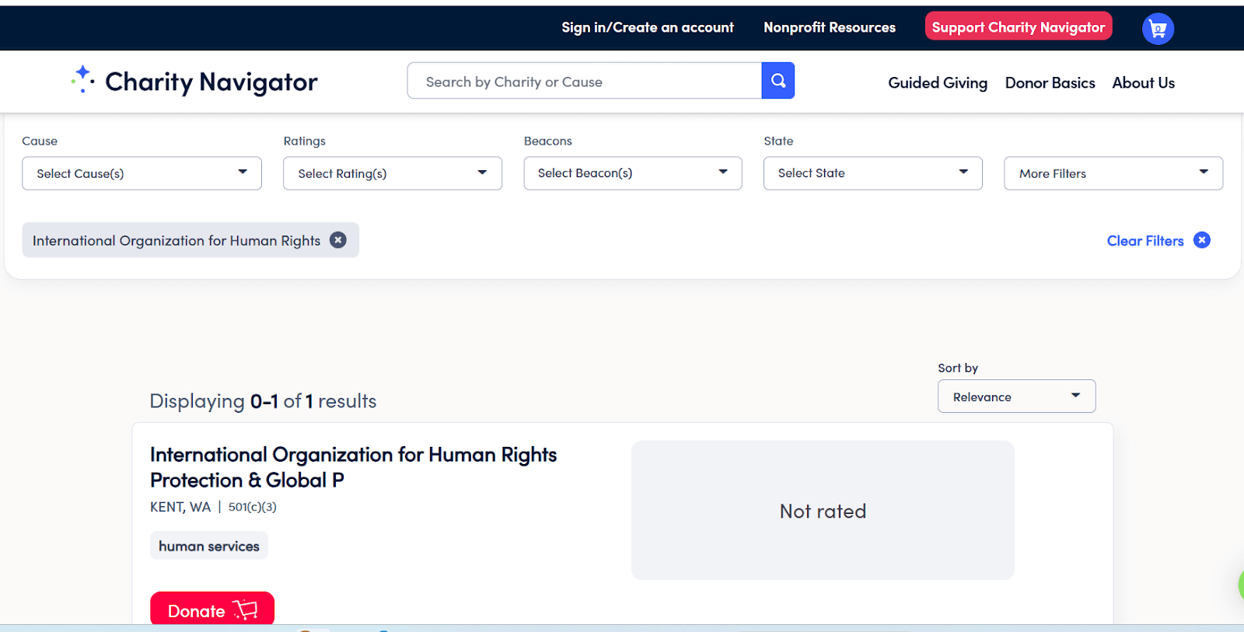Click the cart icon inside the Donate button
The image size is (1244, 632).
pyautogui.click(x=244, y=611)
